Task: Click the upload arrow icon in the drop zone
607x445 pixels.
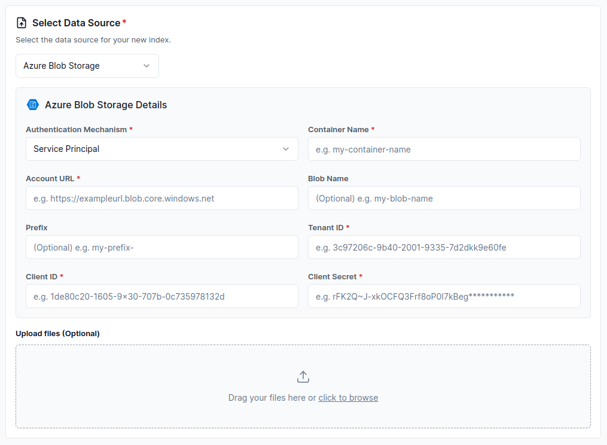Action: pos(303,377)
